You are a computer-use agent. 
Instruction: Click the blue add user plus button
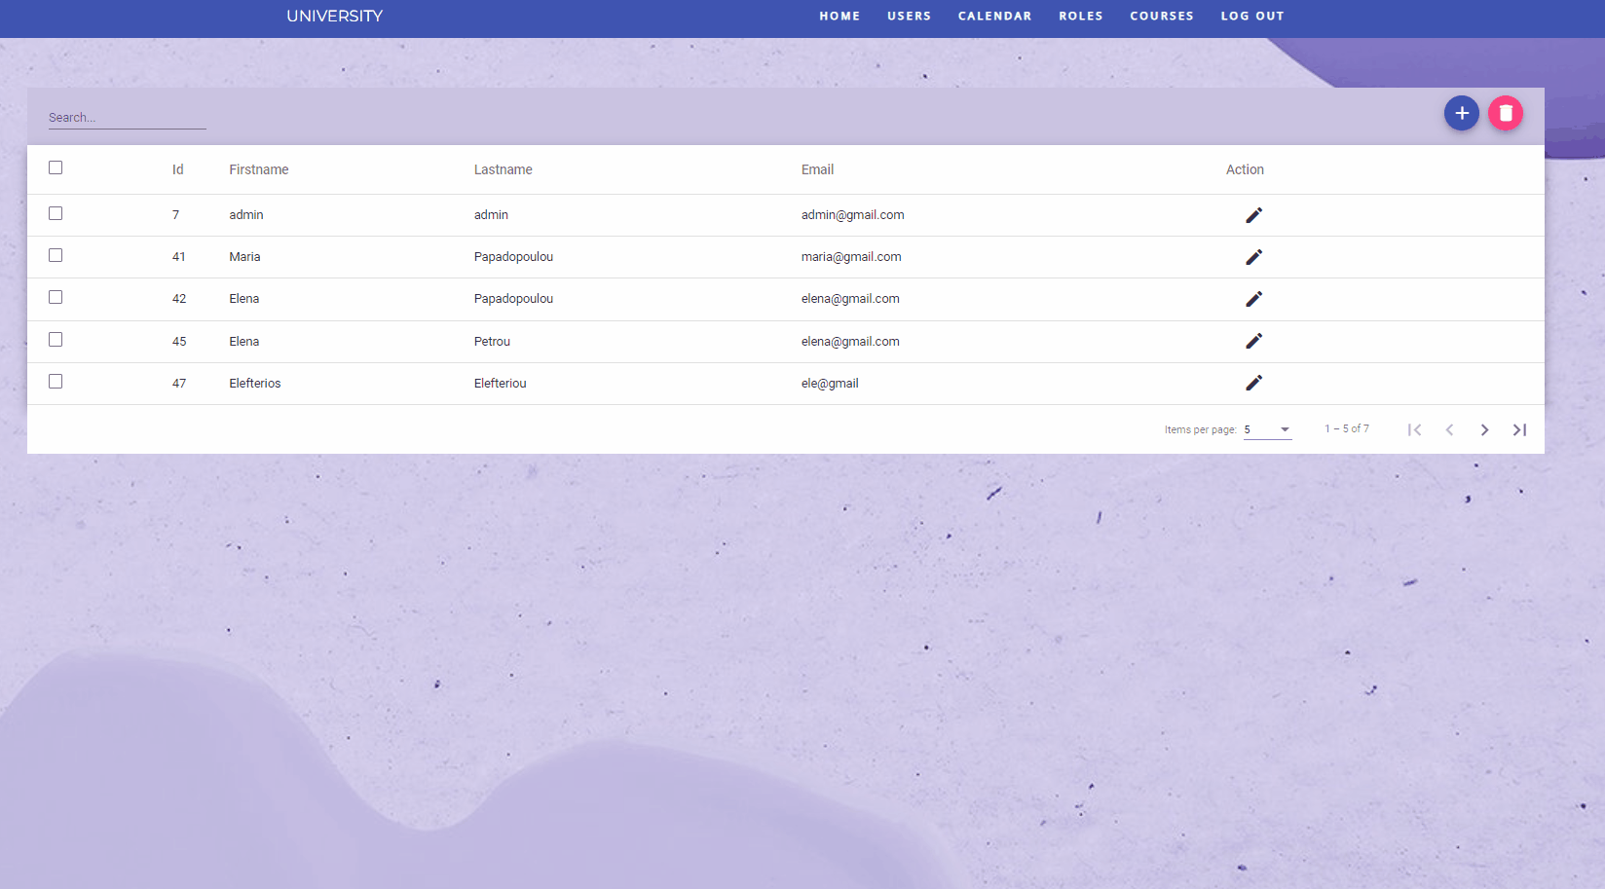pos(1461,113)
